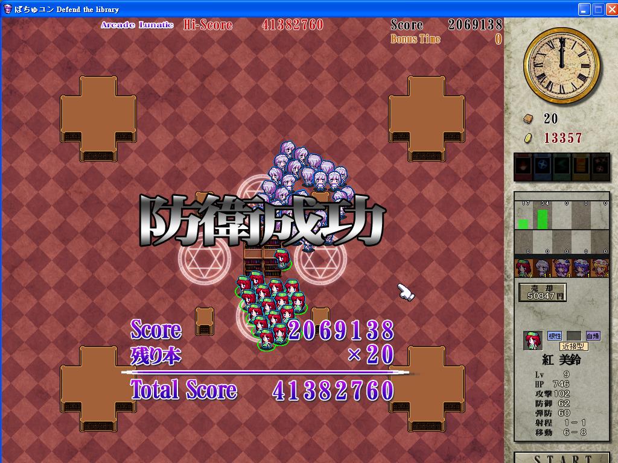Toggle the empty gray skill slot

tap(574, 336)
